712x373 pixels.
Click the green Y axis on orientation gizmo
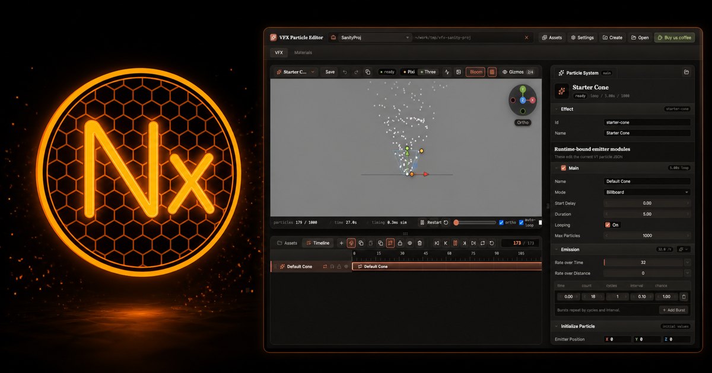[x=523, y=89]
